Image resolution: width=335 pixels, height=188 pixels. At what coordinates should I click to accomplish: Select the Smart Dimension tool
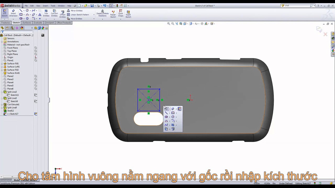click(x=13, y=13)
